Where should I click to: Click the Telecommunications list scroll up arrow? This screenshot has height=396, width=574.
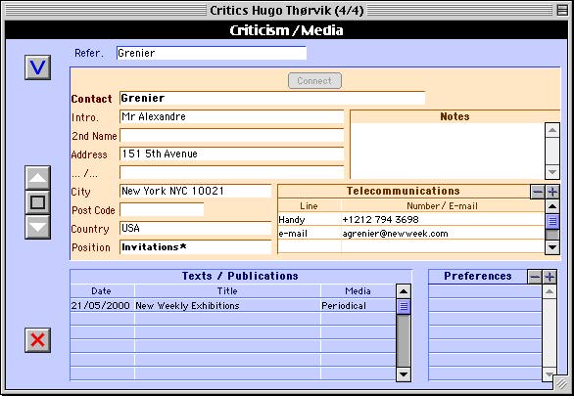(552, 206)
